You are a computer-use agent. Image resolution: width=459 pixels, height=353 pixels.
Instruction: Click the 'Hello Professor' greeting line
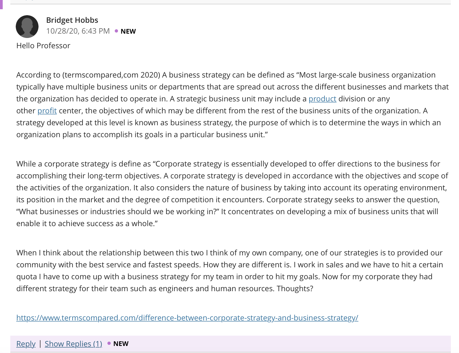[43, 46]
